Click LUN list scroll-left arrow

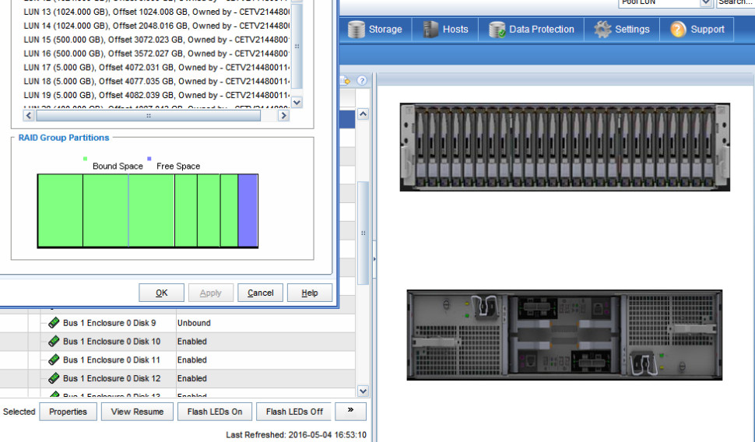pos(28,115)
